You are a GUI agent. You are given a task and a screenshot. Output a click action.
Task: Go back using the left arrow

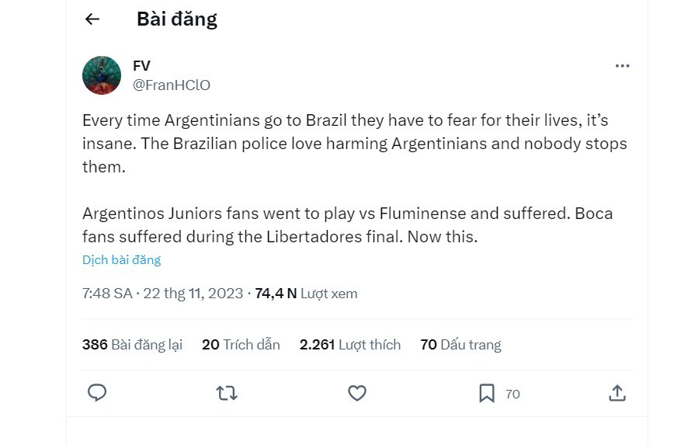coord(92,19)
